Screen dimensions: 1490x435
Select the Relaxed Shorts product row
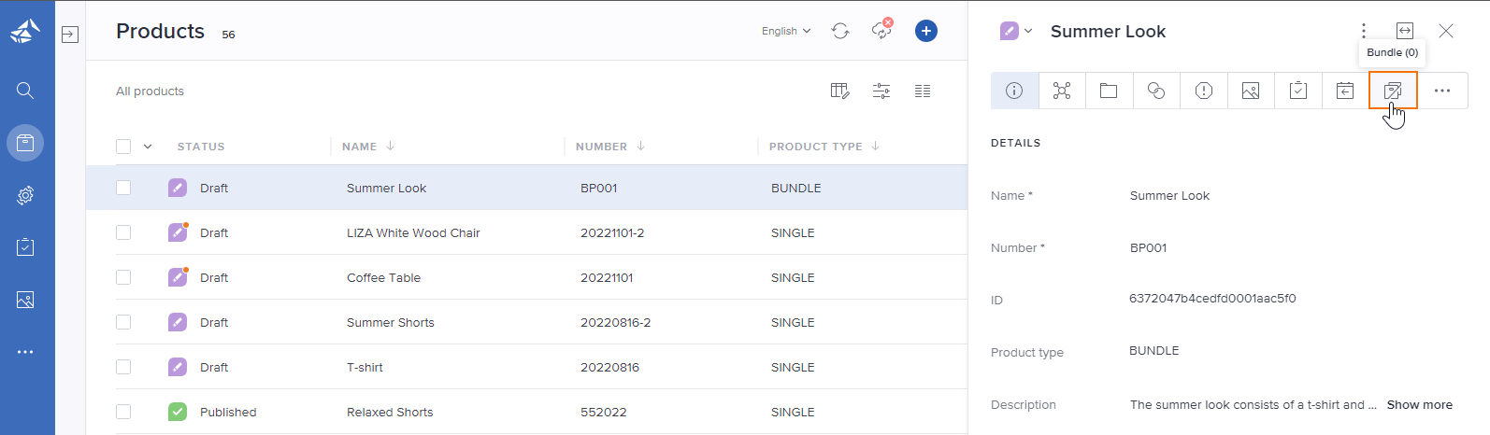[x=390, y=412]
